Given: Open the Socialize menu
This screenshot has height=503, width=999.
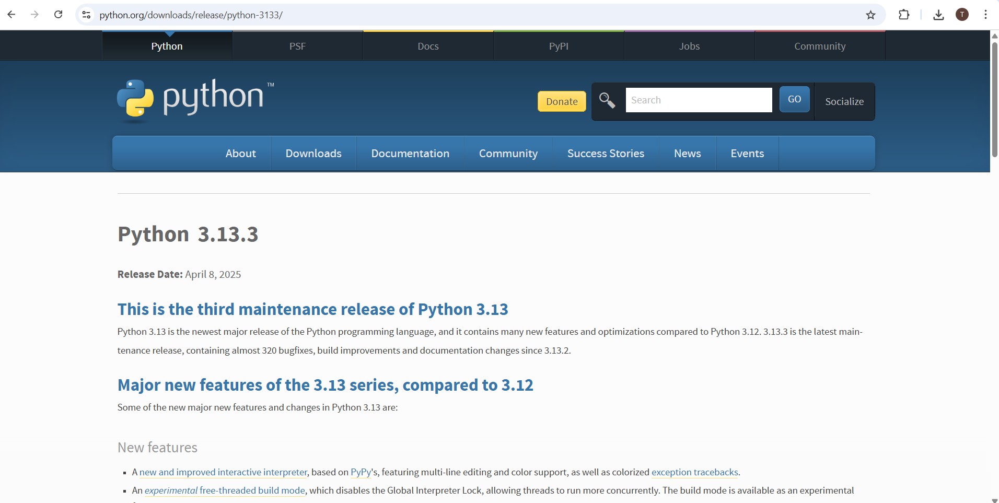Looking at the screenshot, I should pyautogui.click(x=844, y=101).
